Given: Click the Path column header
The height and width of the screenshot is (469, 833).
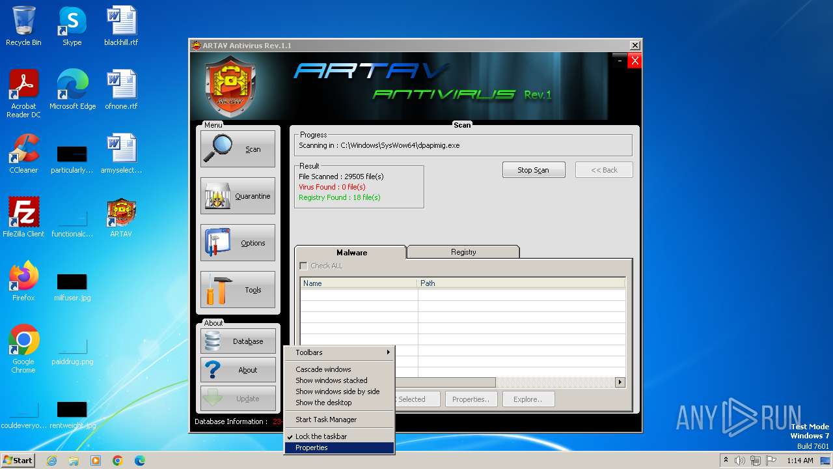Looking at the screenshot, I should [x=521, y=283].
